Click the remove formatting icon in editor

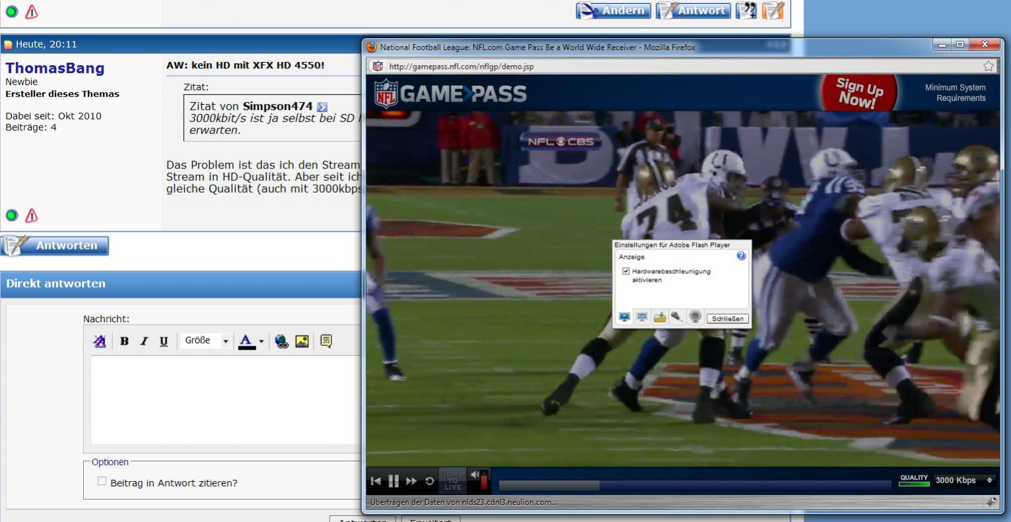[x=100, y=341]
